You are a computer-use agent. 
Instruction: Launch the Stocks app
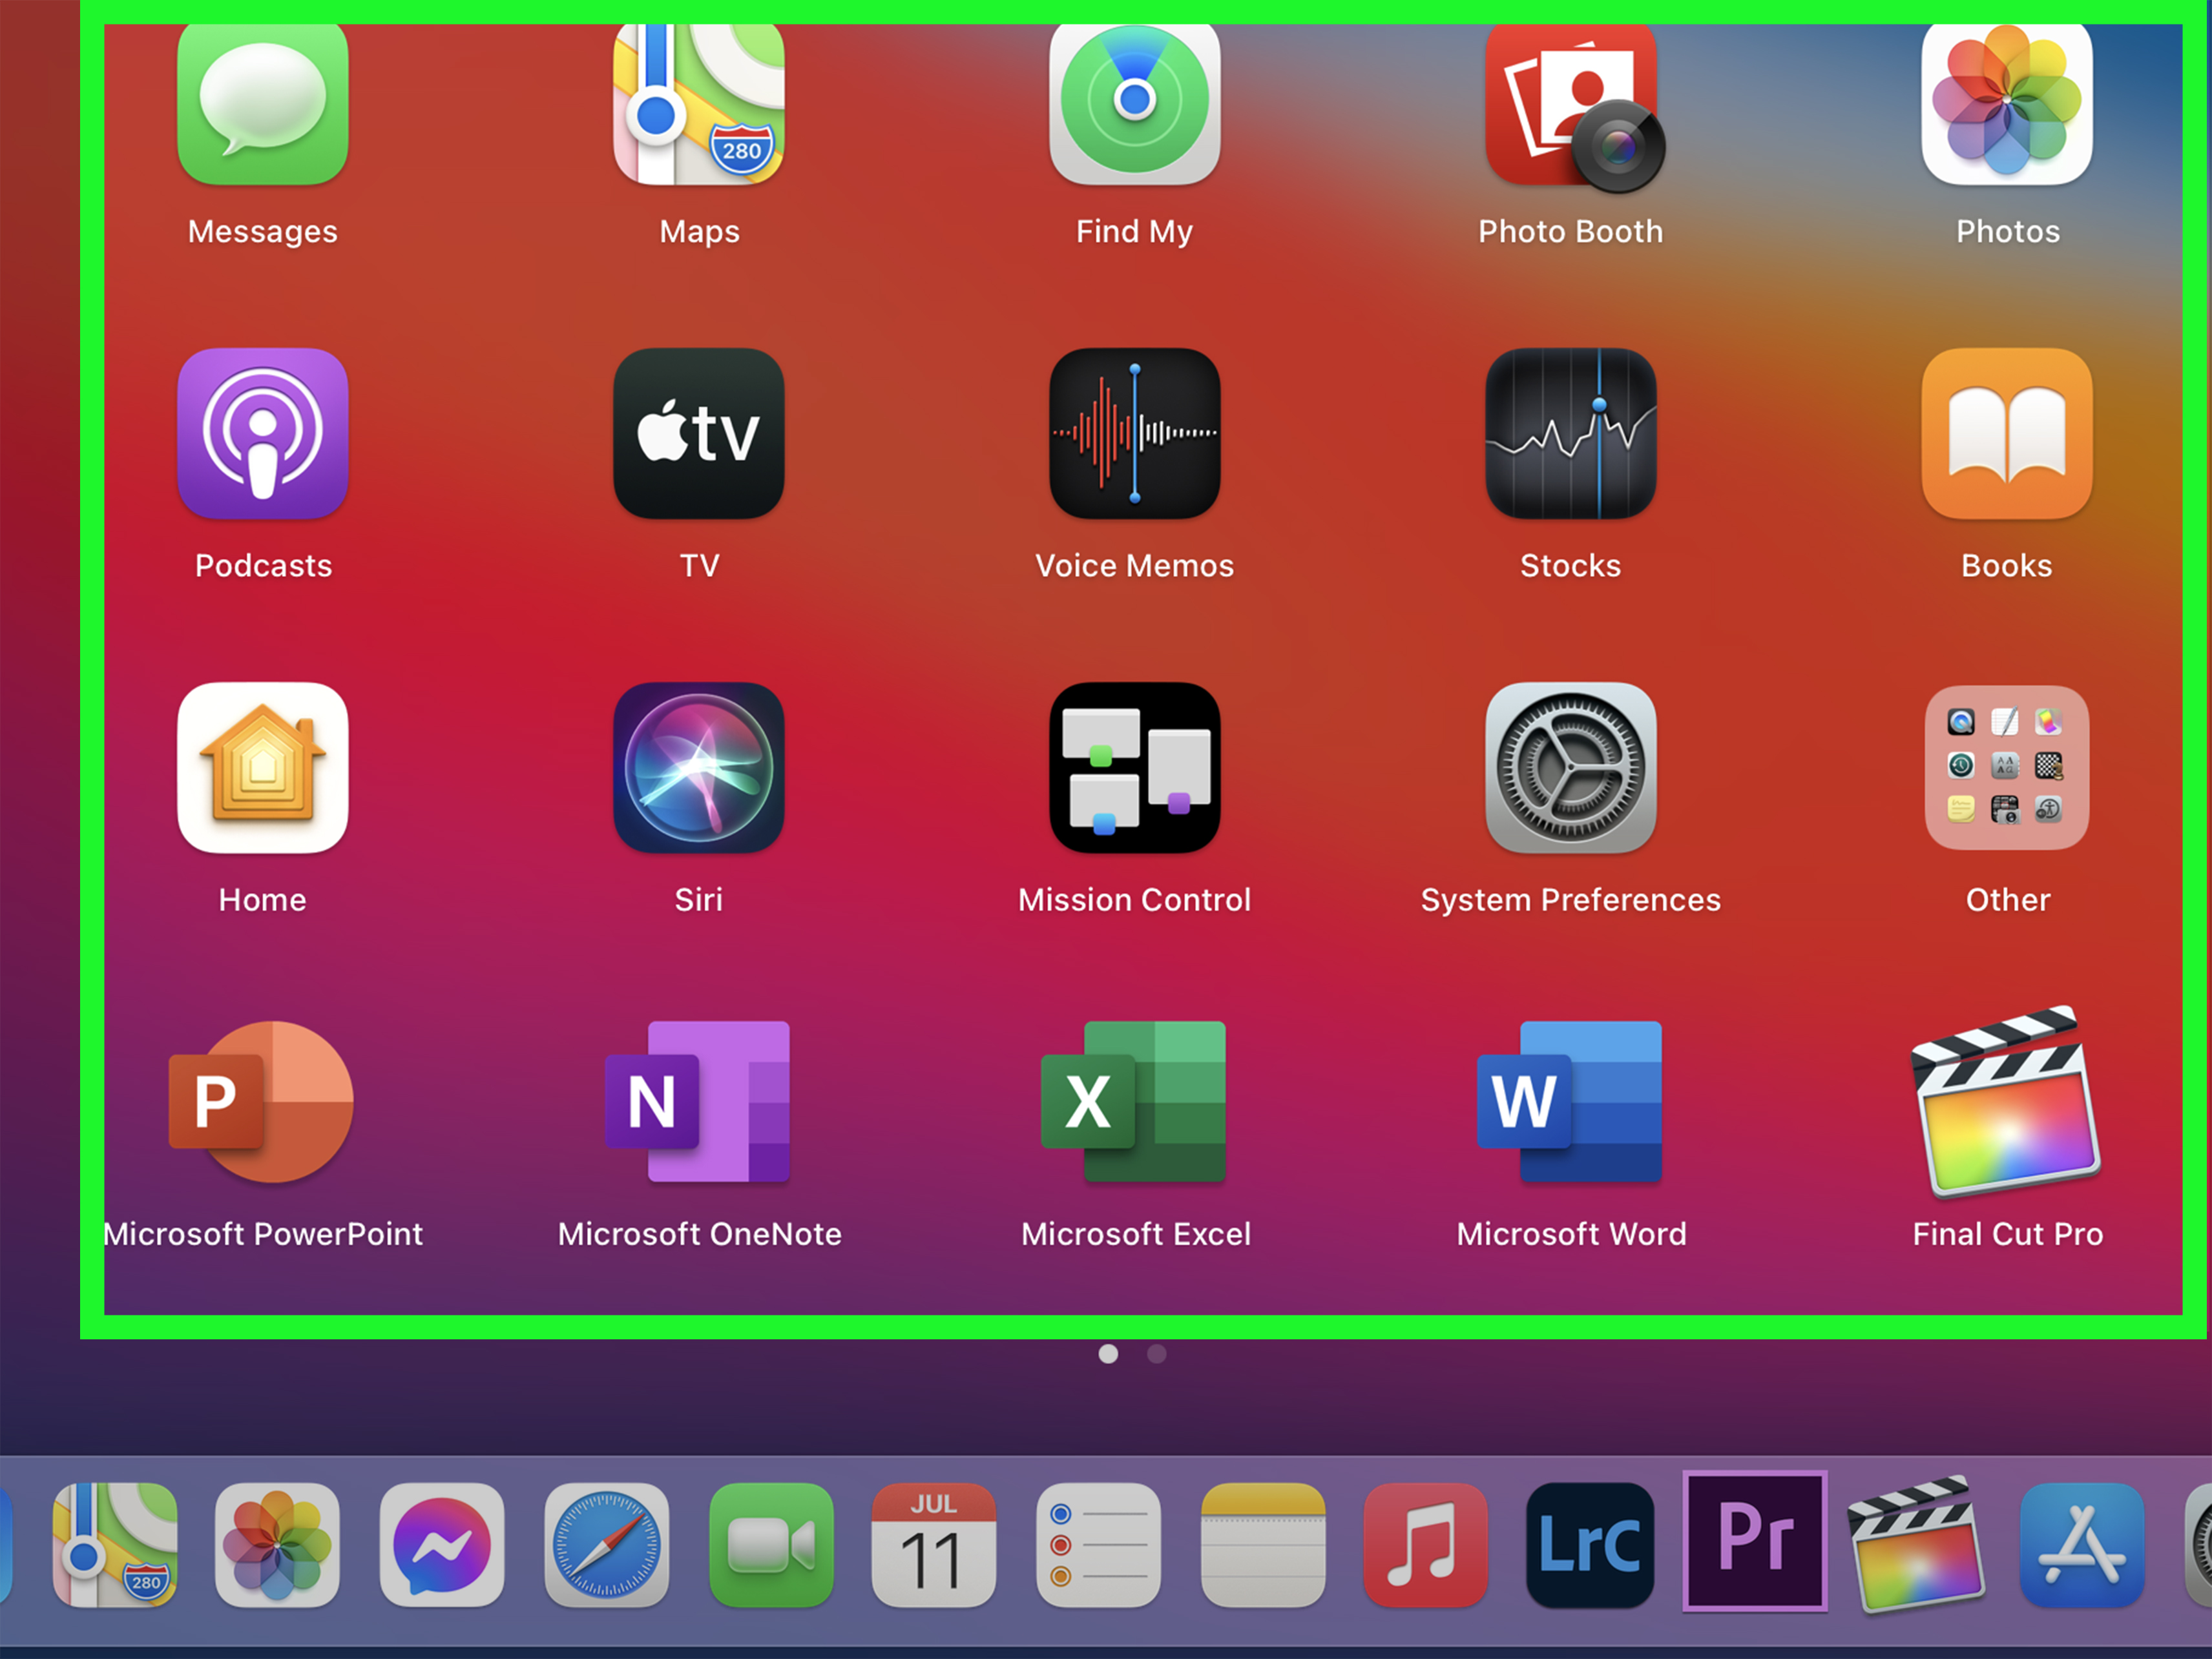click(x=1571, y=433)
